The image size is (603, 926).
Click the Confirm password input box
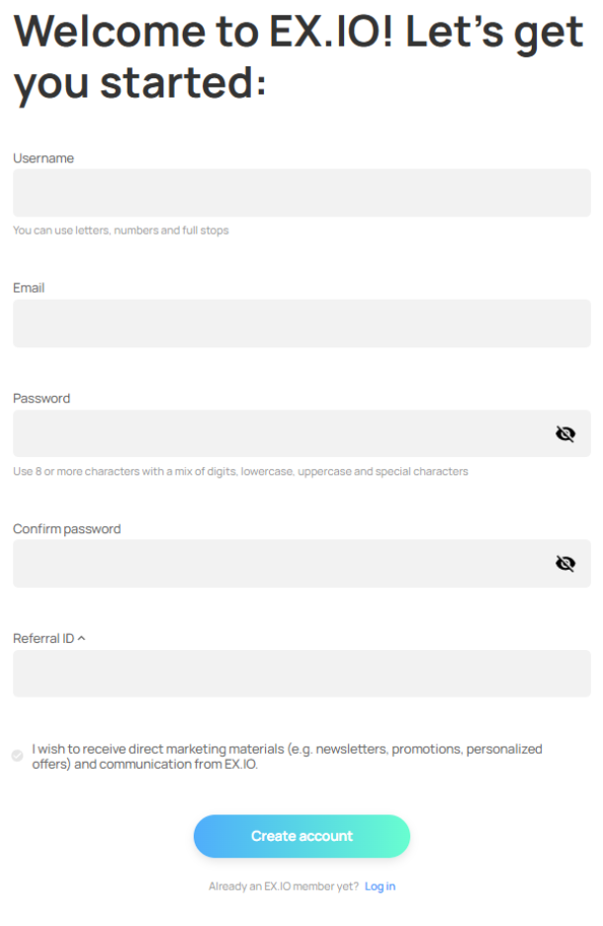pos(282,563)
